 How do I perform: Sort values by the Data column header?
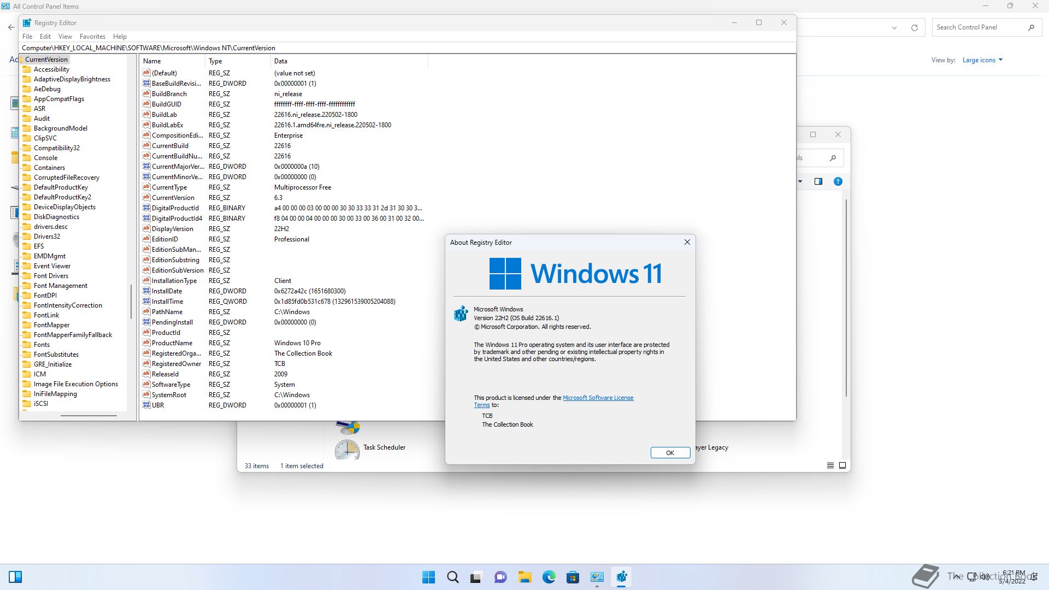pyautogui.click(x=349, y=61)
